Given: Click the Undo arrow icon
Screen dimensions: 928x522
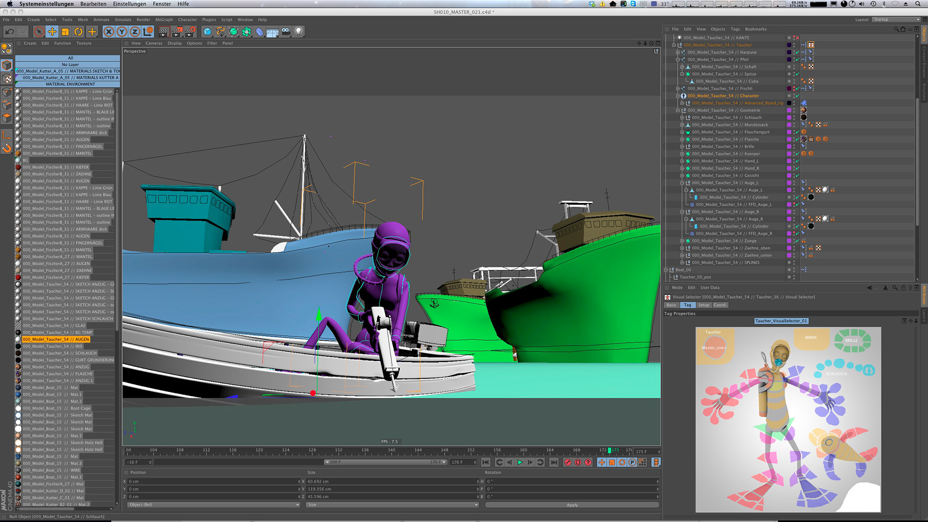Looking at the screenshot, I should point(9,32).
